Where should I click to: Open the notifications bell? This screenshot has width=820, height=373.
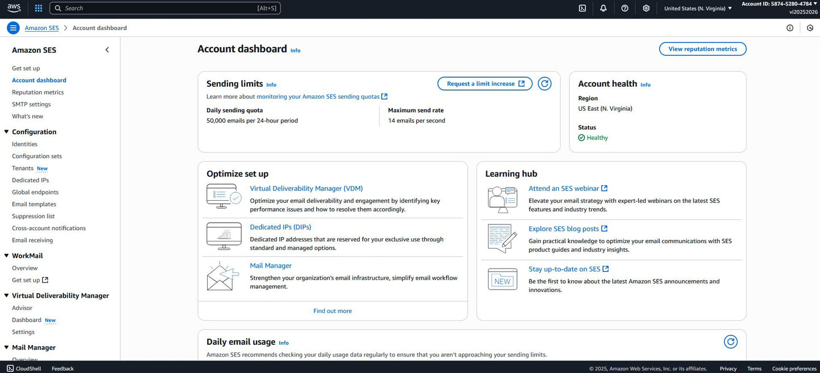[x=603, y=8]
